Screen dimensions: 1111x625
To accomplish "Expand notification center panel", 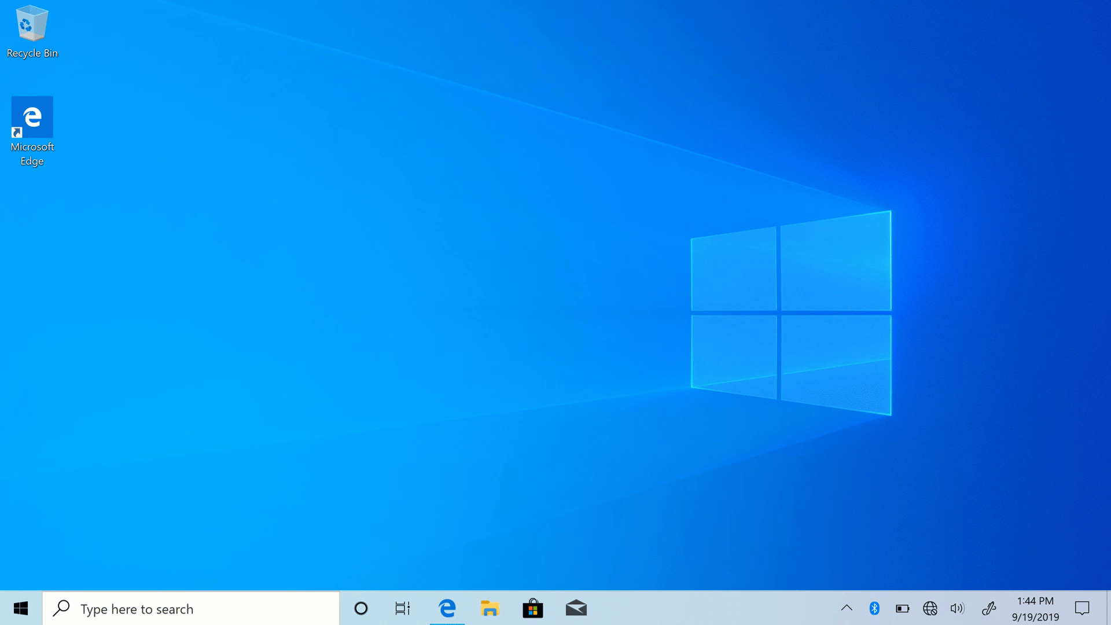I will 1083,608.
